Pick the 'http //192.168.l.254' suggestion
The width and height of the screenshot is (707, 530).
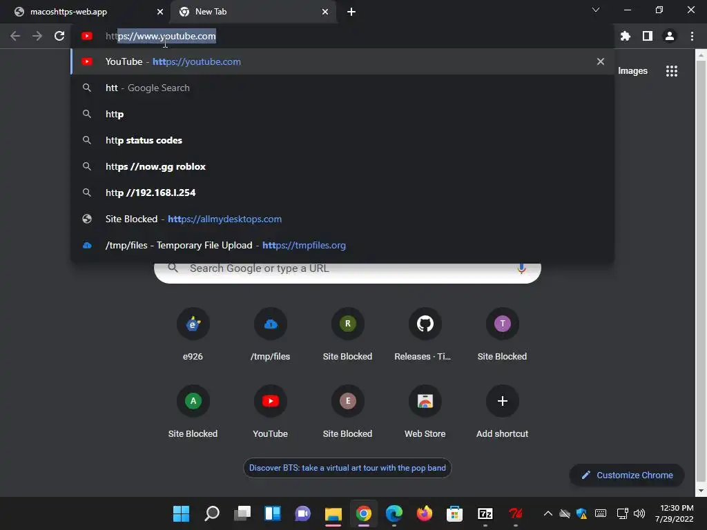[342, 193]
